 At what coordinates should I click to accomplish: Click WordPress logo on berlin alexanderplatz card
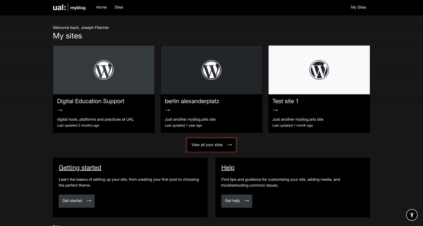pyautogui.click(x=211, y=70)
